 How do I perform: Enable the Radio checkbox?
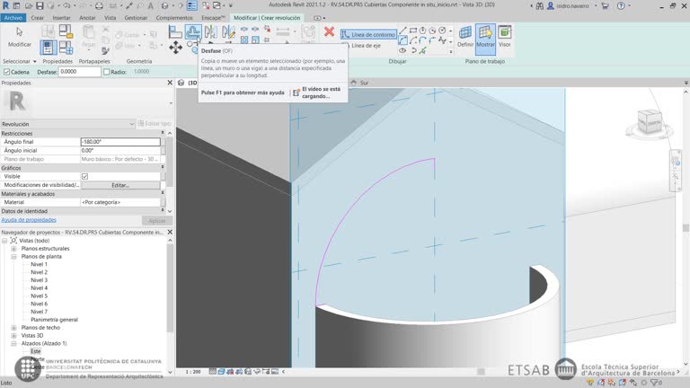[106, 72]
